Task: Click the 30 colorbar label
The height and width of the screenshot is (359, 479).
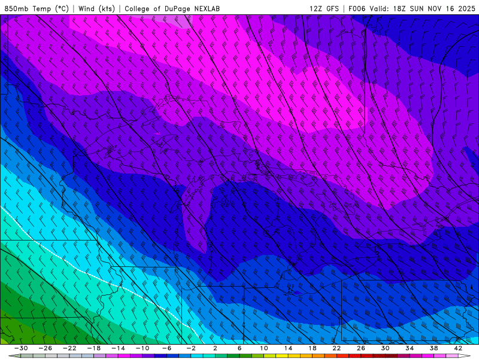Action: (x=385, y=348)
